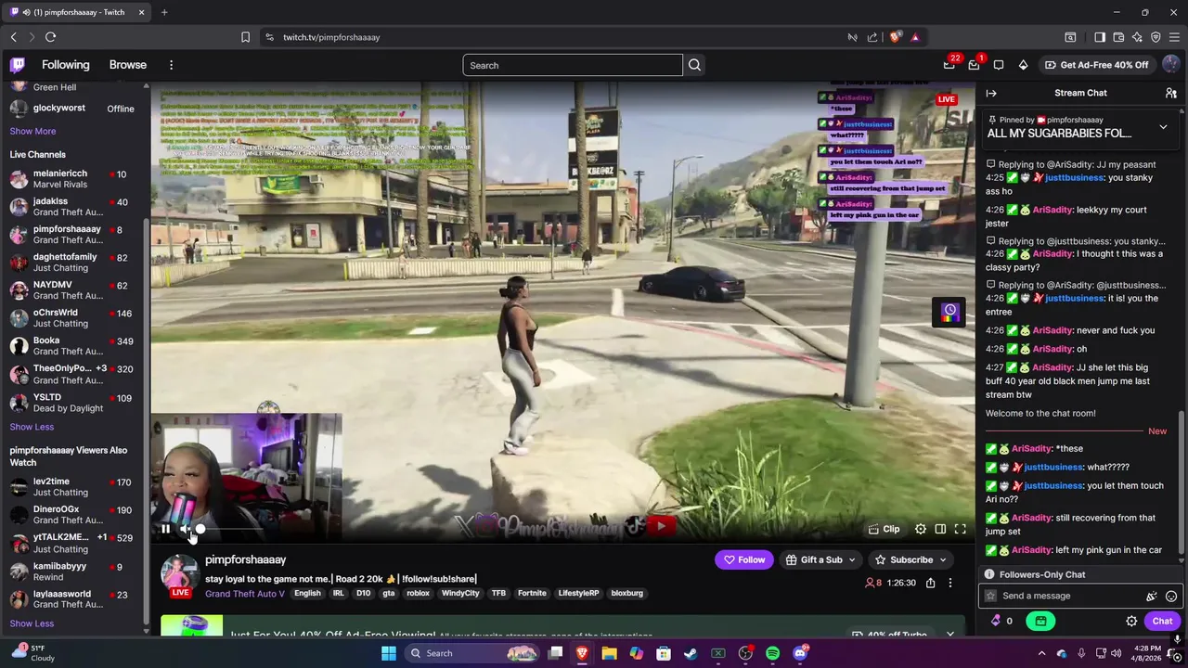The width and height of the screenshot is (1188, 668).
Task: Click the chat celebration cheer icon
Action: click(1152, 597)
